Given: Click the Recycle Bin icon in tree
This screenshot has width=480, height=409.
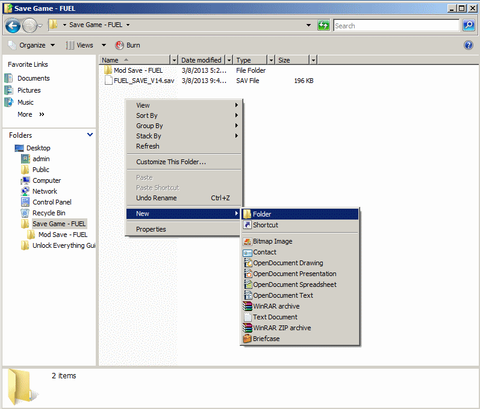Looking at the screenshot, I should [25, 213].
